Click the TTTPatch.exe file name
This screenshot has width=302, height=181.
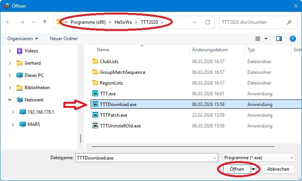tap(113, 115)
